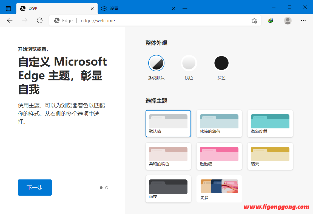Click the 自定义 Microsoft Edge 主题 headline
This screenshot has height=214, width=313.
tap(62, 75)
